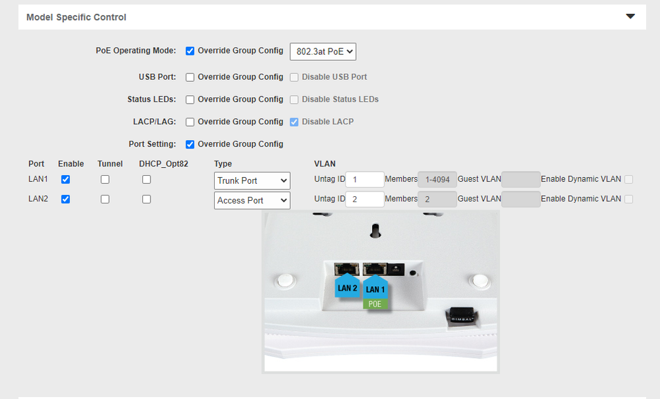Tick LACP/LAG Override Group Config checkbox
This screenshot has width=660, height=399.
[x=190, y=122]
